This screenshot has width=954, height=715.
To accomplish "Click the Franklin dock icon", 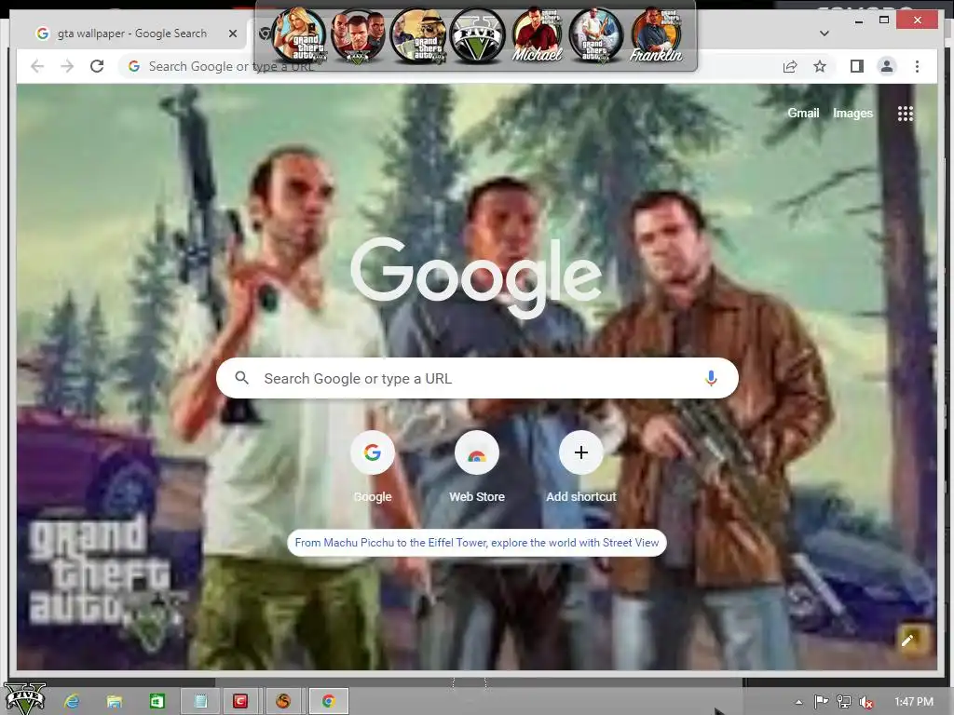I will point(656,36).
